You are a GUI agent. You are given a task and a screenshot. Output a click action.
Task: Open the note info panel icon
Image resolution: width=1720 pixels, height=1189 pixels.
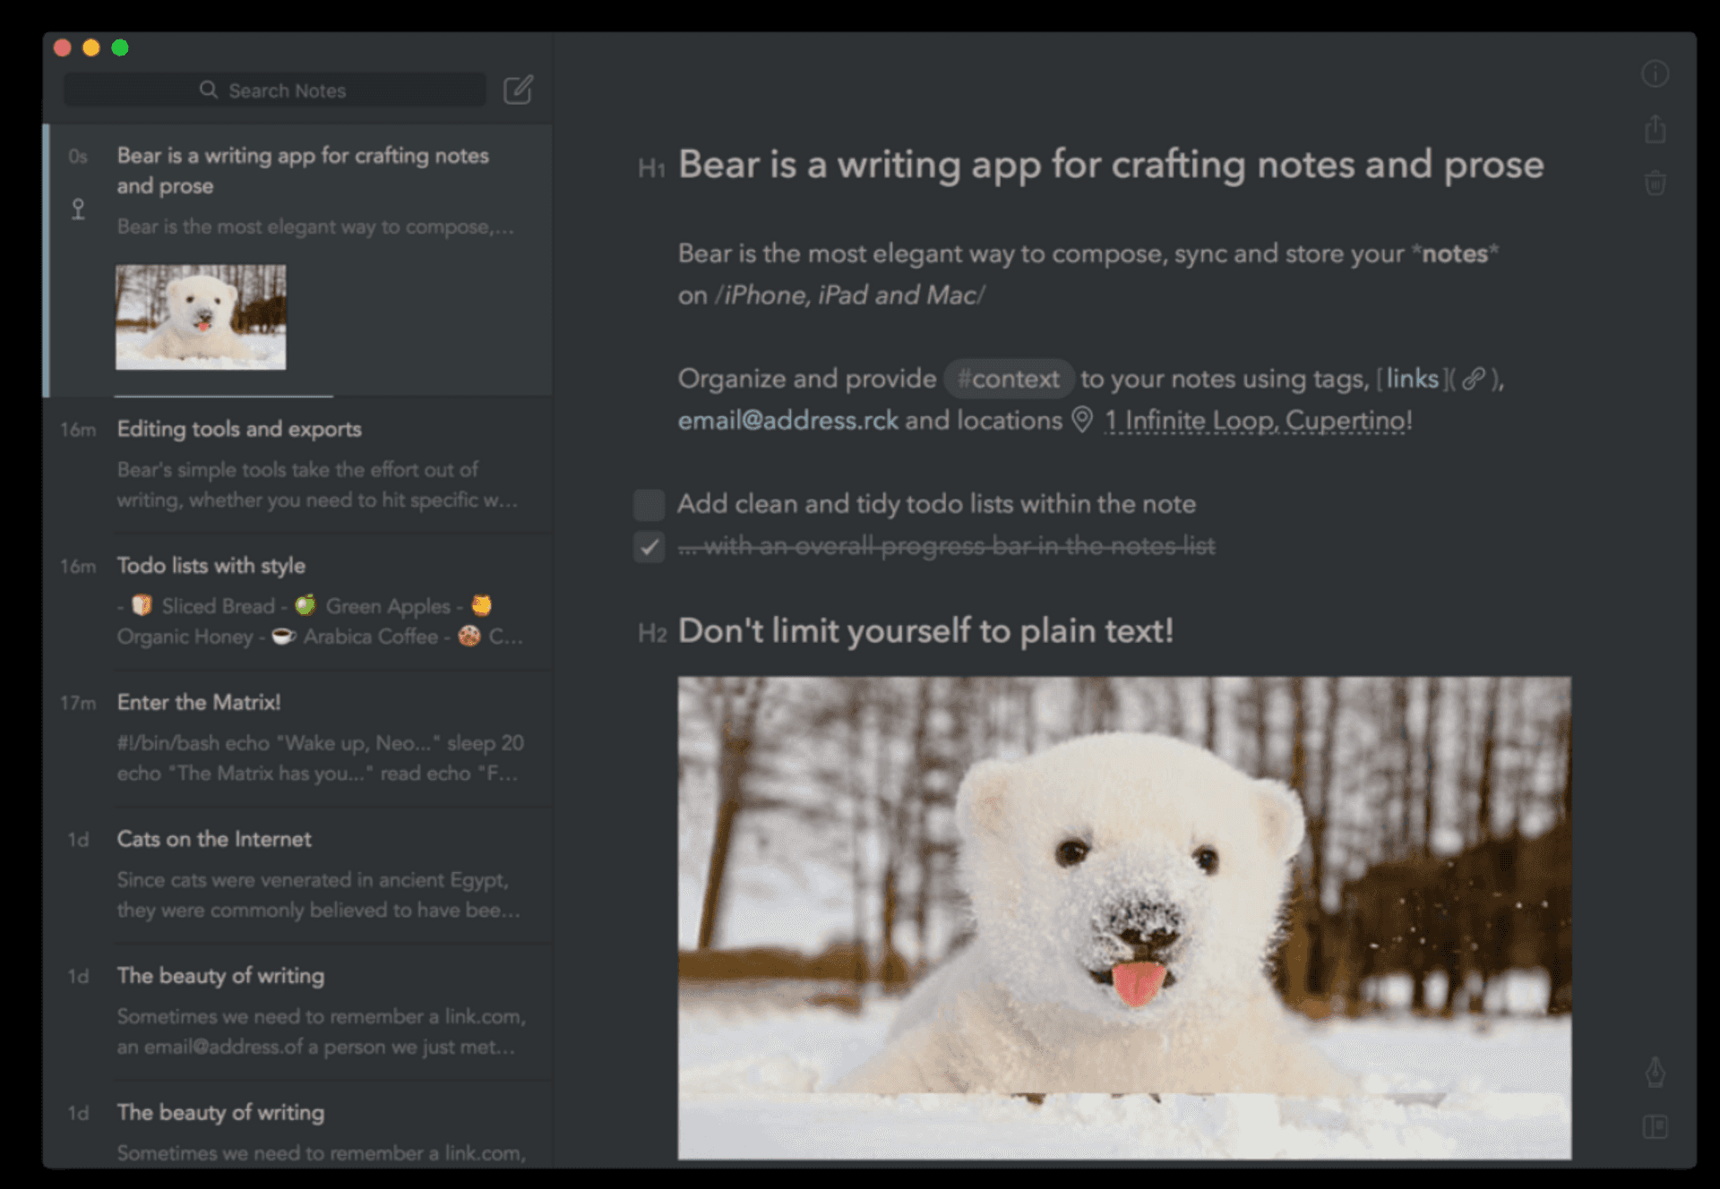(x=1655, y=73)
